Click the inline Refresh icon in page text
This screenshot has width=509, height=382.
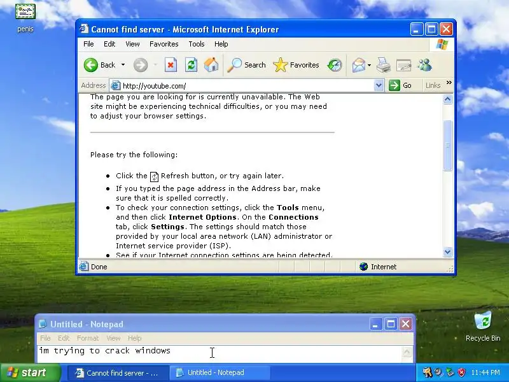(154, 176)
